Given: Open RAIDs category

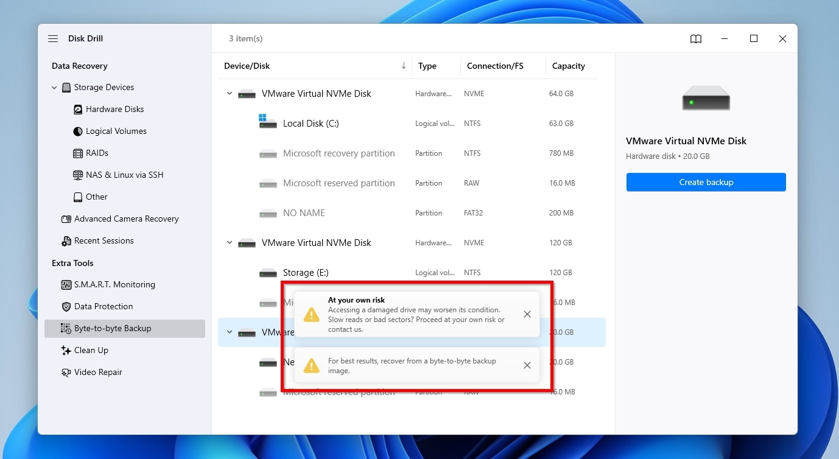Looking at the screenshot, I should [x=97, y=153].
